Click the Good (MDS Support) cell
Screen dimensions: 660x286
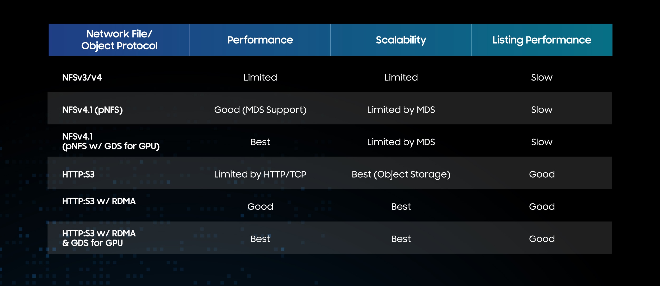pyautogui.click(x=260, y=110)
